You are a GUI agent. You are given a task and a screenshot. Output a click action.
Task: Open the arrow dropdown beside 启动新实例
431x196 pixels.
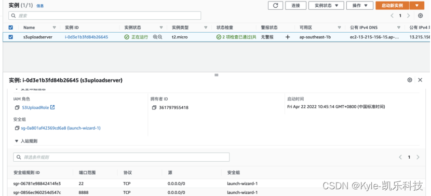point(417,6)
